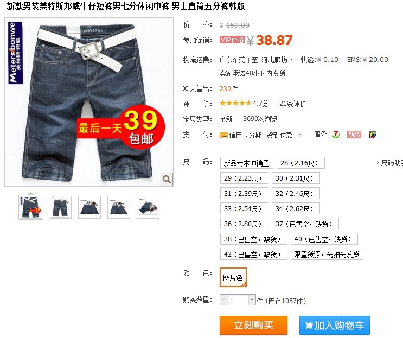Select size 32 (2.46尺) option

click(296, 193)
